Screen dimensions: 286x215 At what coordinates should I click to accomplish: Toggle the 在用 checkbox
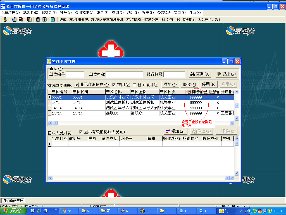[x=114, y=85]
